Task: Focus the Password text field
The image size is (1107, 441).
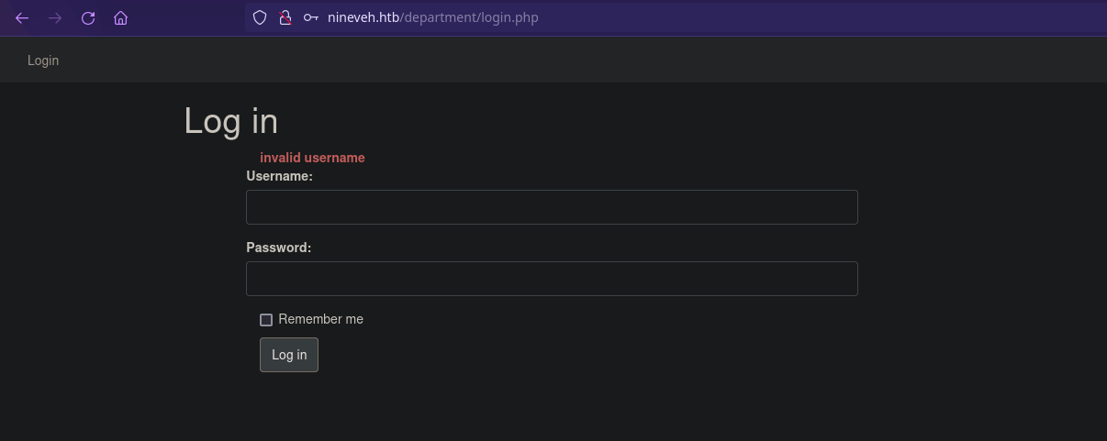Action: [x=552, y=279]
